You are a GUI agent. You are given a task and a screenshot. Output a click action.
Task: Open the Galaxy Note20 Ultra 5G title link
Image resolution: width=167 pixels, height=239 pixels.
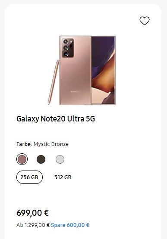56,119
